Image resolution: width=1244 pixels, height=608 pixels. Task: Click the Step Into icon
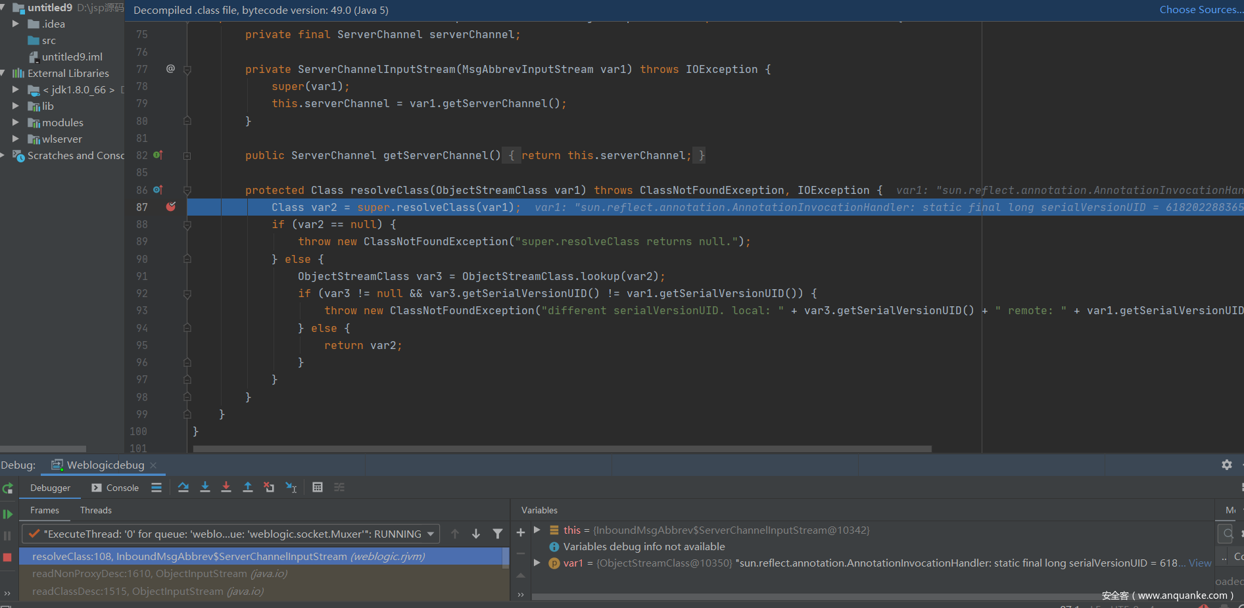(x=205, y=487)
